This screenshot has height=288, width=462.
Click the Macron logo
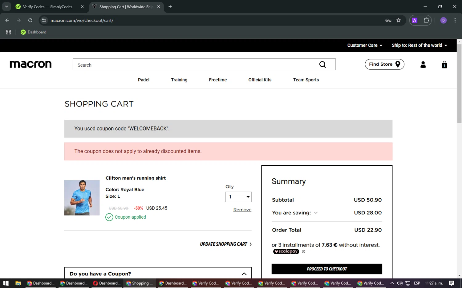click(30, 64)
